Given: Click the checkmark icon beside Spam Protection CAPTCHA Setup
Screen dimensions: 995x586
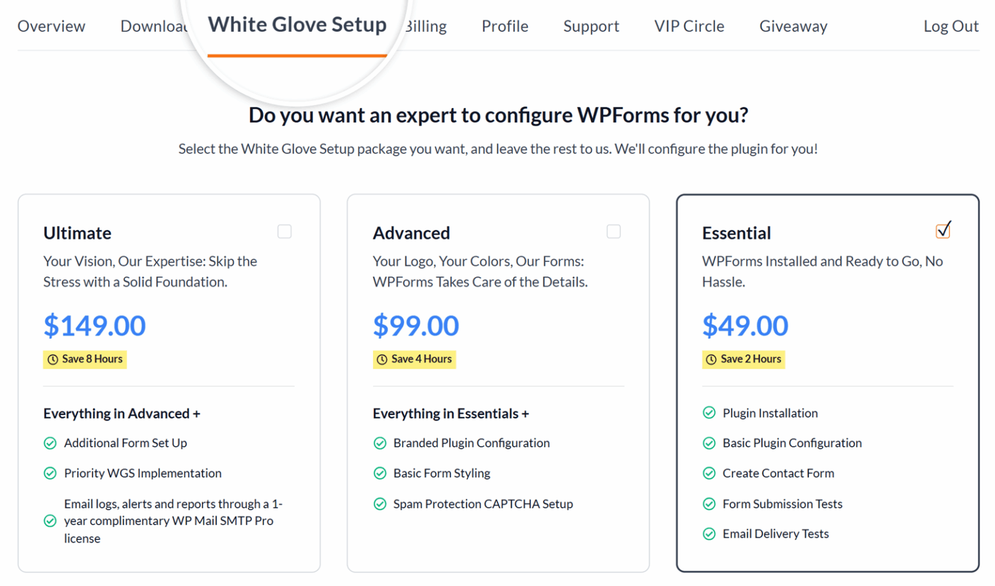Looking at the screenshot, I should [x=380, y=504].
